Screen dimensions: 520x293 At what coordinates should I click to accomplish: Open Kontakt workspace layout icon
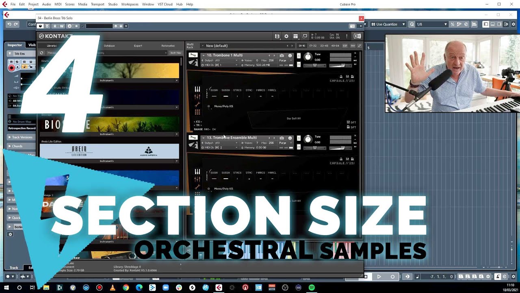coord(295,36)
